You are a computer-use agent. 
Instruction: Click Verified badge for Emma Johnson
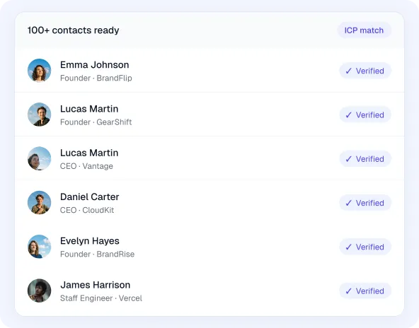coord(365,71)
